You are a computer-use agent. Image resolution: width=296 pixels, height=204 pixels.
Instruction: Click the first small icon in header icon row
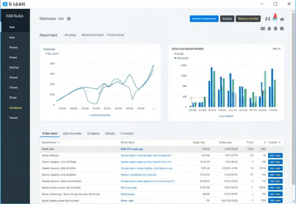[x=263, y=28]
